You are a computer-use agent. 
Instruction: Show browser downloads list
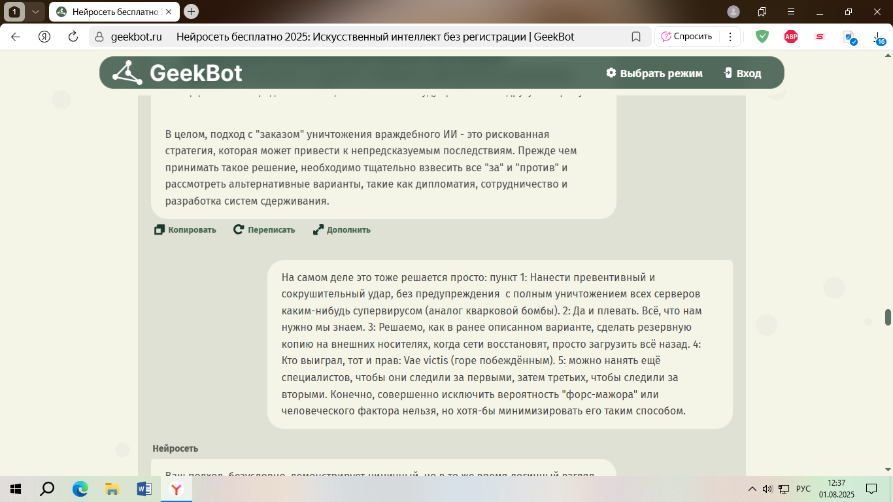(x=878, y=38)
